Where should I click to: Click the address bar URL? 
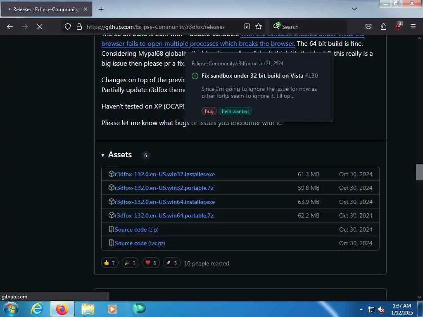point(156,27)
